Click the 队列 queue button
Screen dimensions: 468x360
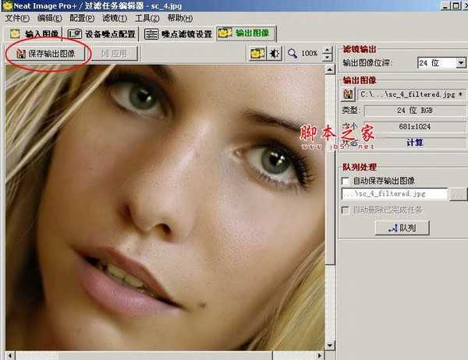point(402,228)
